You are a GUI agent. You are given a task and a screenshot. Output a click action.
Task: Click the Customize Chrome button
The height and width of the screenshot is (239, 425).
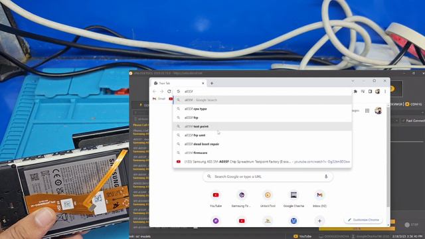[363, 220]
